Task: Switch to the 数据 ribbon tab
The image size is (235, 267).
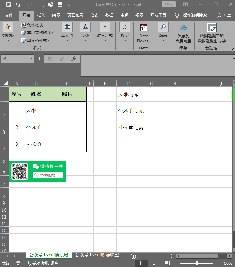Action: [109, 15]
